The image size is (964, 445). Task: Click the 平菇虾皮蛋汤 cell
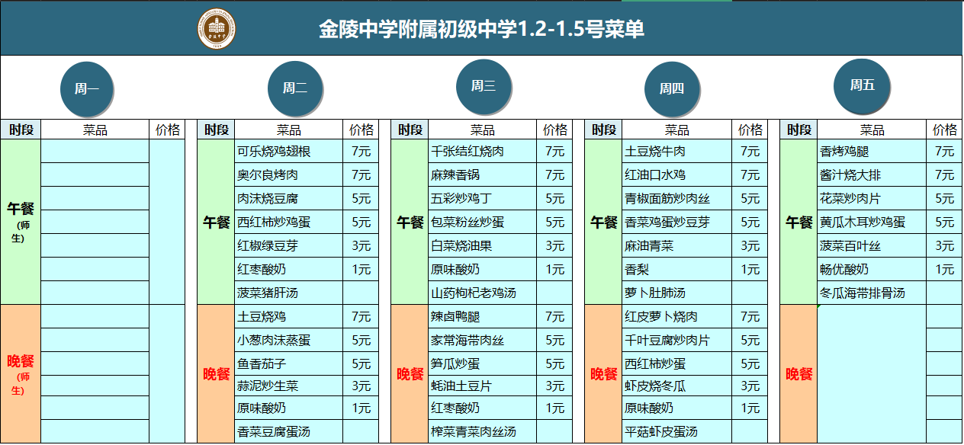click(677, 431)
